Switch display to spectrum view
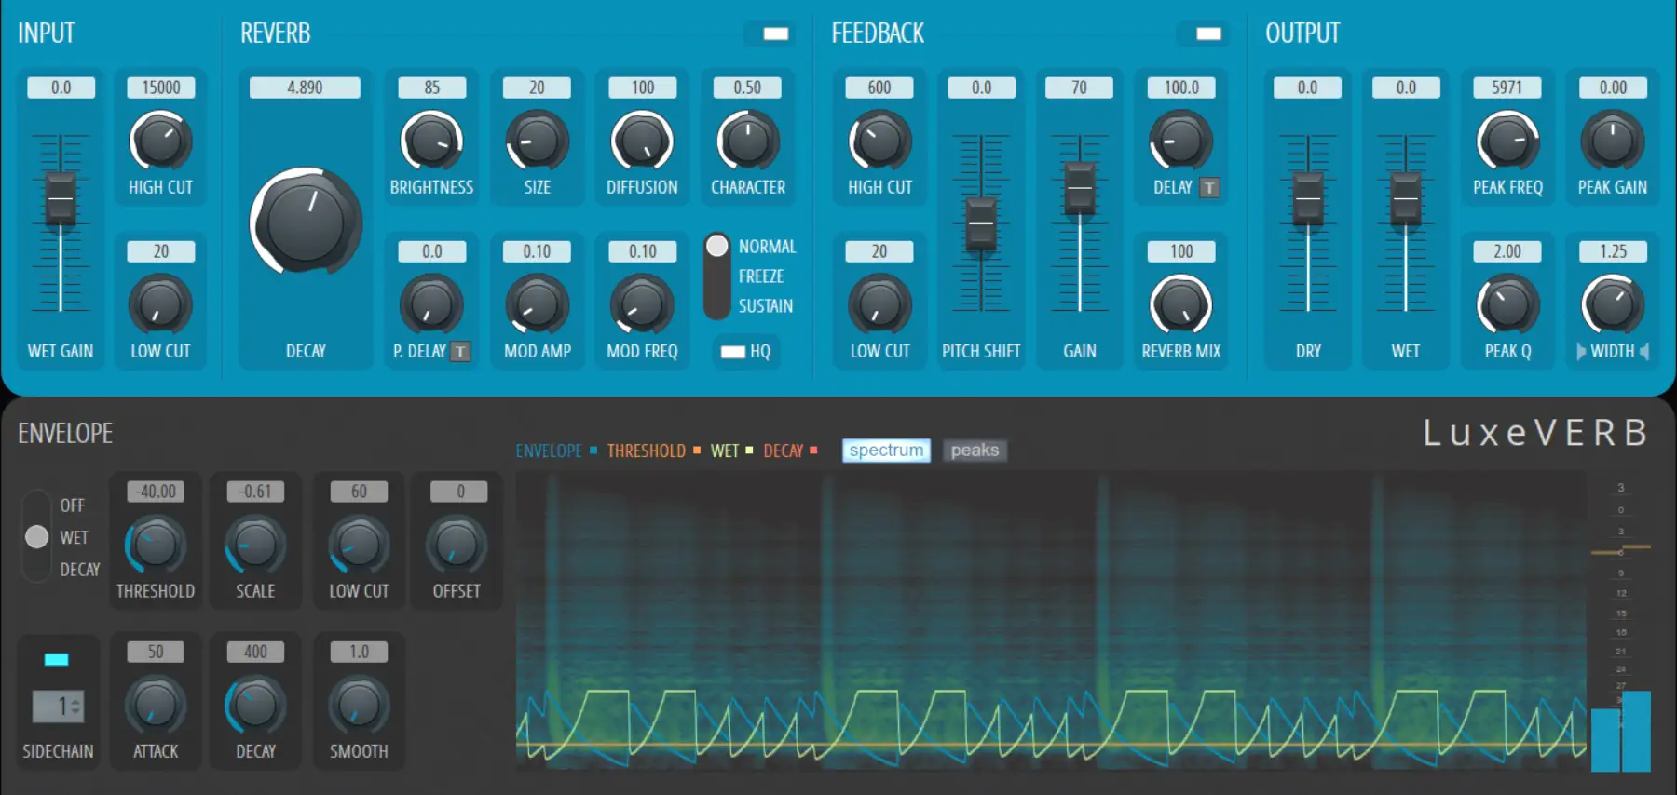This screenshot has width=1677, height=795. coord(886,451)
